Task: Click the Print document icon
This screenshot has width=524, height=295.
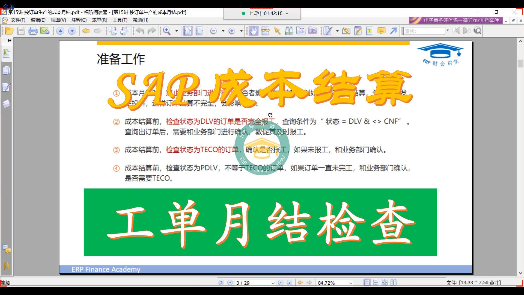Action: pos(33,31)
